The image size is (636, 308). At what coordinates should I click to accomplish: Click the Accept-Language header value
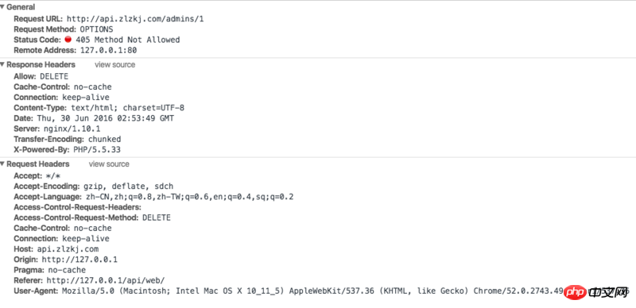tap(189, 197)
